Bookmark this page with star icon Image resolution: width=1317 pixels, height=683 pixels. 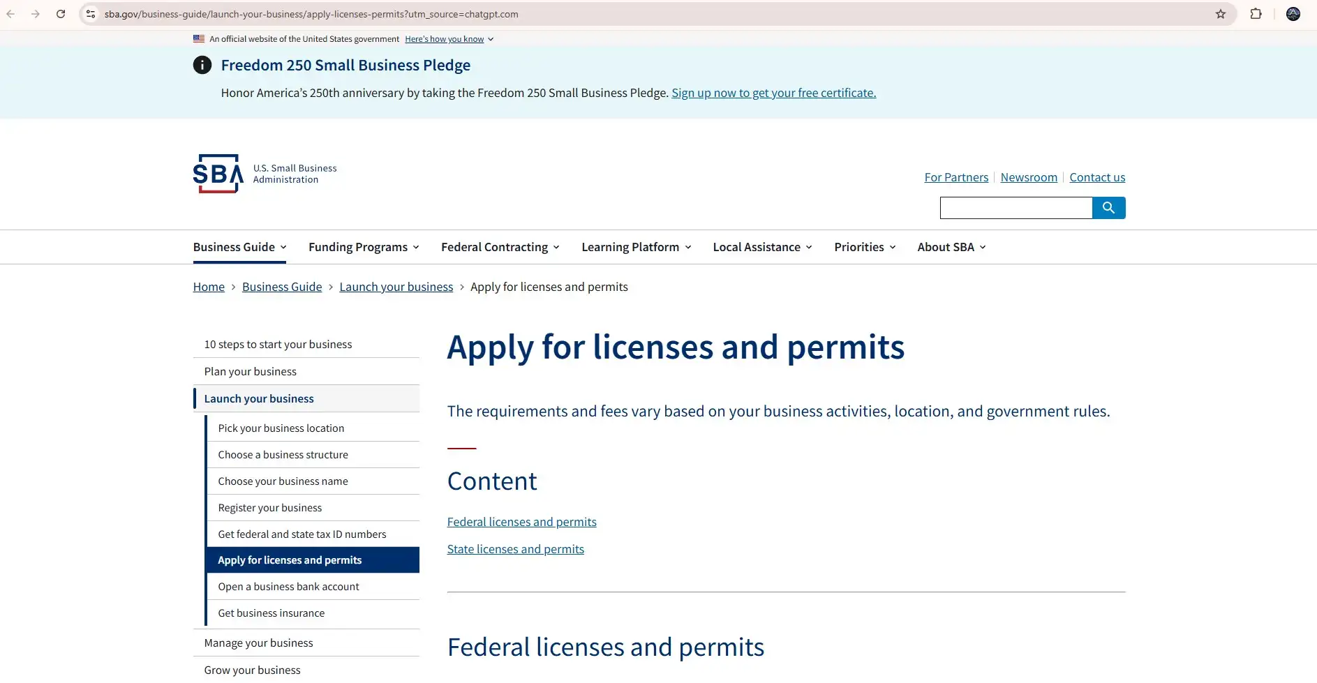pyautogui.click(x=1221, y=14)
